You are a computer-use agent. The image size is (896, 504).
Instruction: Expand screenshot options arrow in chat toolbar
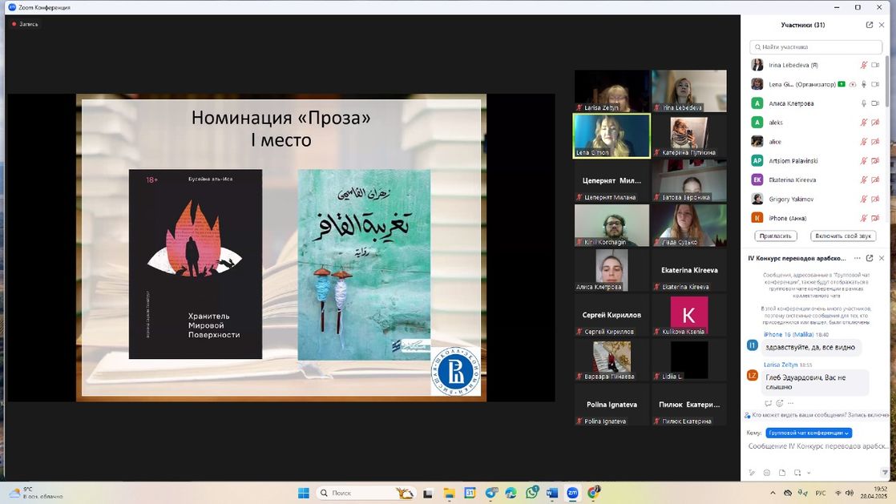[809, 473]
